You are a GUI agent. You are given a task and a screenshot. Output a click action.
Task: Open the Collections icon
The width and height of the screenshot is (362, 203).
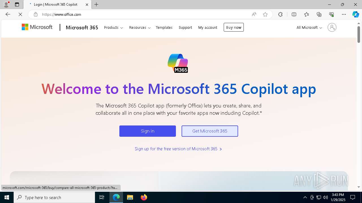[x=319, y=14]
